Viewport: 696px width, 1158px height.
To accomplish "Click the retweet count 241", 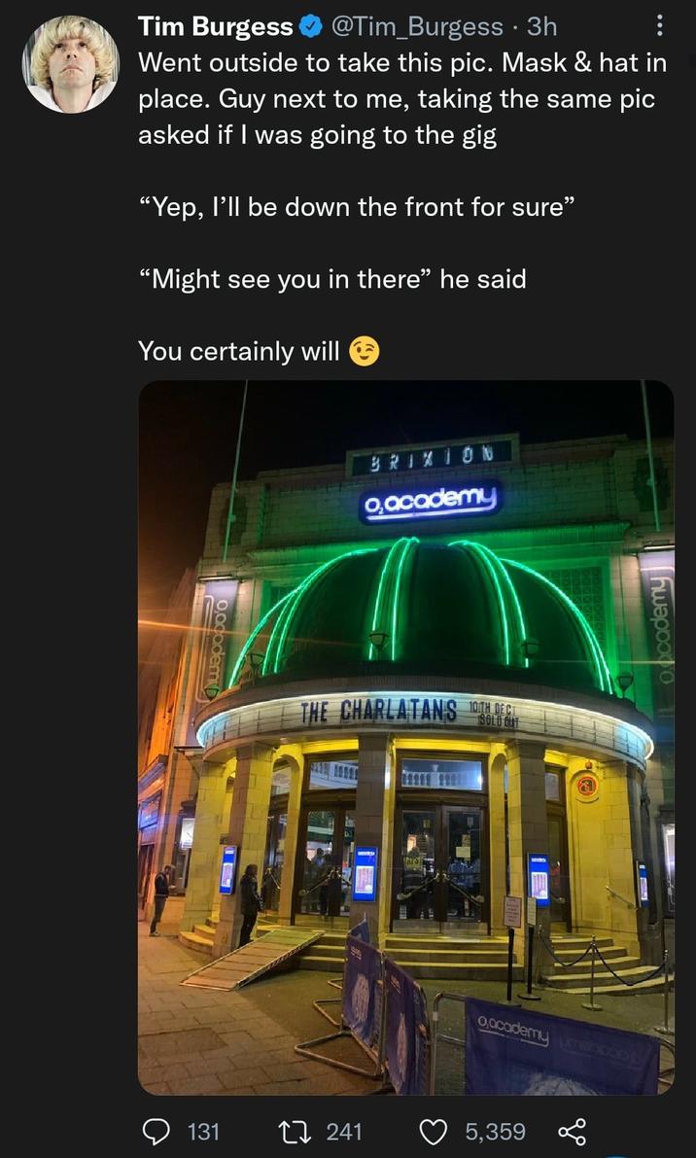I will pyautogui.click(x=344, y=1131).
